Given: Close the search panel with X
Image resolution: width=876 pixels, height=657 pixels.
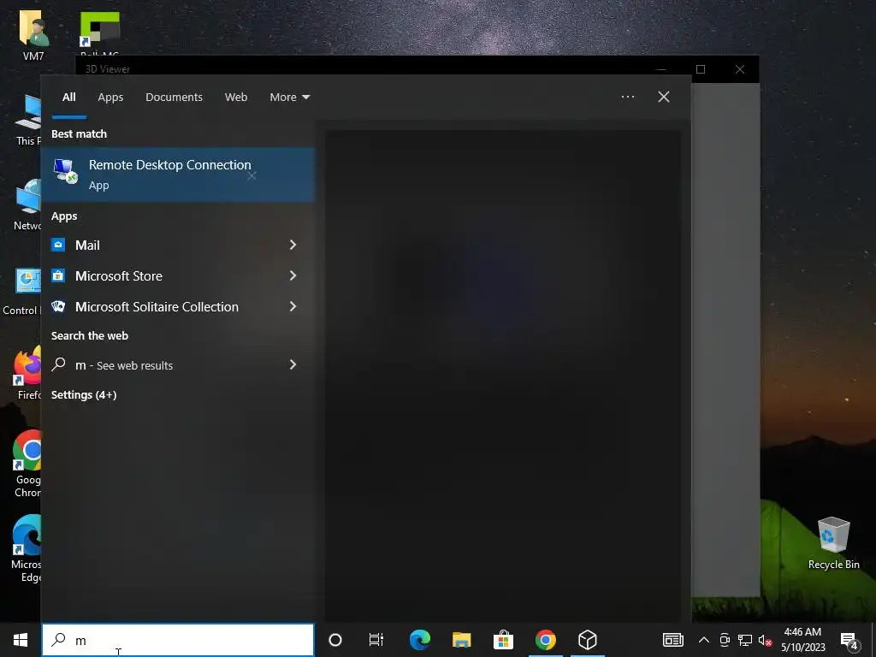Looking at the screenshot, I should (x=664, y=97).
